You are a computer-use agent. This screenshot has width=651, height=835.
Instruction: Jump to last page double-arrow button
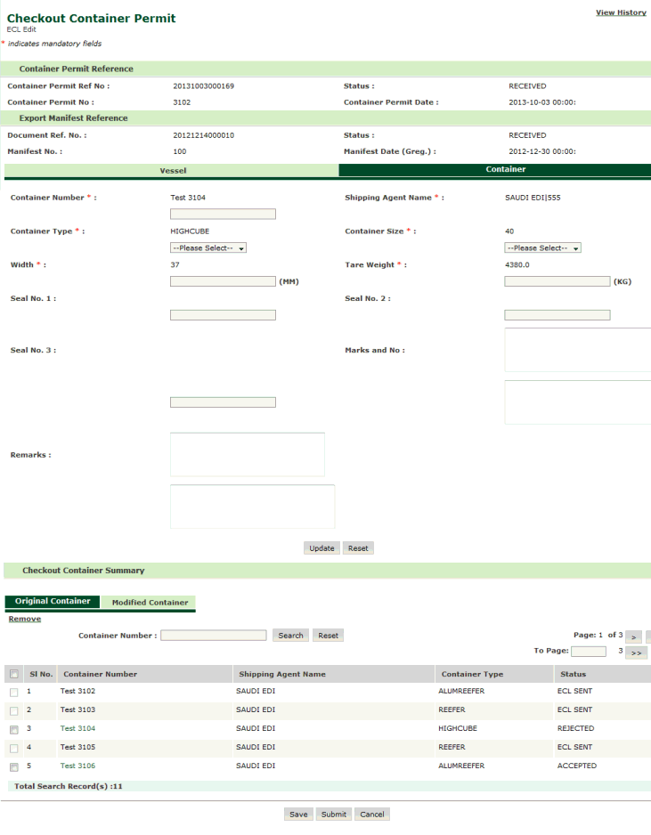click(x=636, y=653)
